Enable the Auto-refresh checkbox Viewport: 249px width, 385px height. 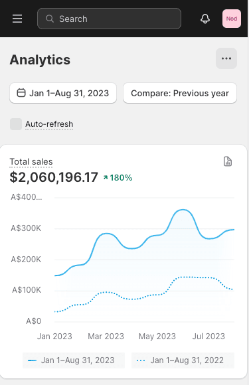pyautogui.click(x=16, y=124)
